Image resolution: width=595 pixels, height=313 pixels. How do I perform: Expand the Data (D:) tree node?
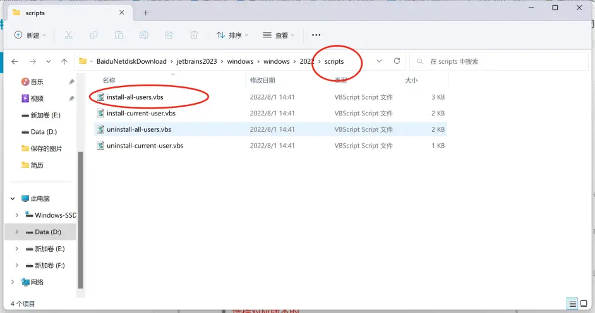16,232
